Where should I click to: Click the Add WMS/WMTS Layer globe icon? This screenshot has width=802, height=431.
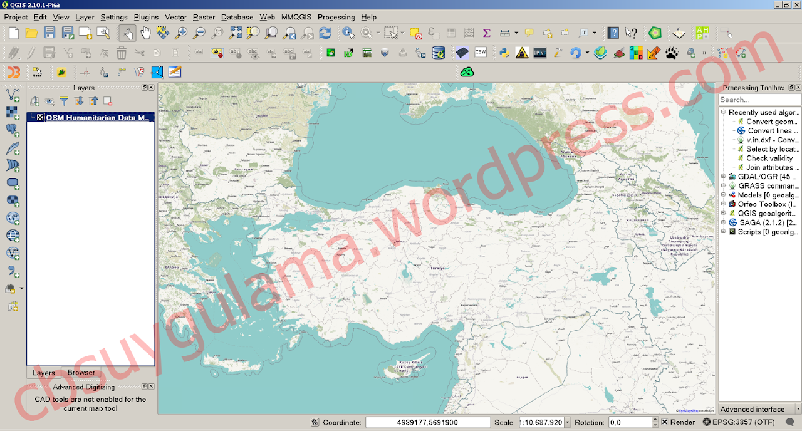(13, 218)
